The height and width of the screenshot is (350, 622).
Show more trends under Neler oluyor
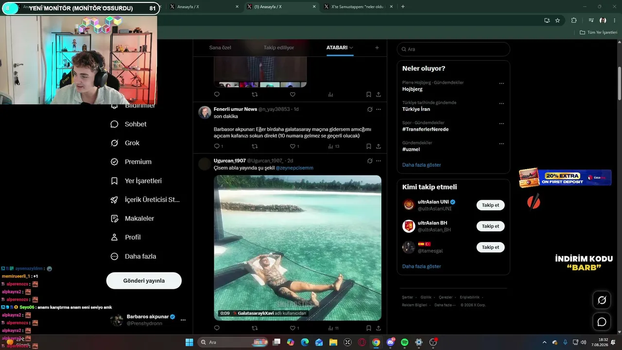[421, 165]
